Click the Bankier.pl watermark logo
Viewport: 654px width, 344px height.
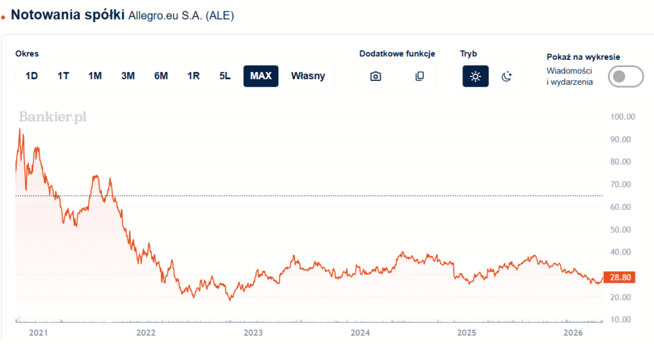tap(52, 117)
